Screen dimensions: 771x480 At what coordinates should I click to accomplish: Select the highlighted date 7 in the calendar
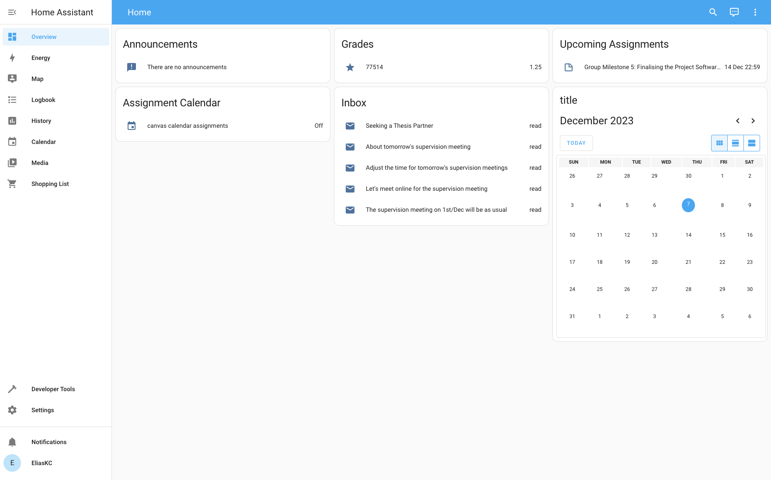[688, 205]
